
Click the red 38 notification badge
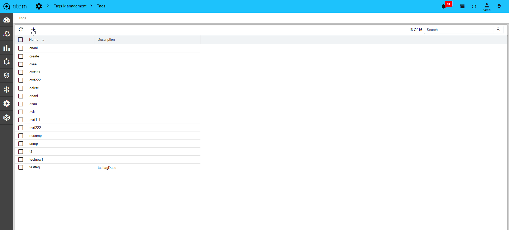(449, 4)
